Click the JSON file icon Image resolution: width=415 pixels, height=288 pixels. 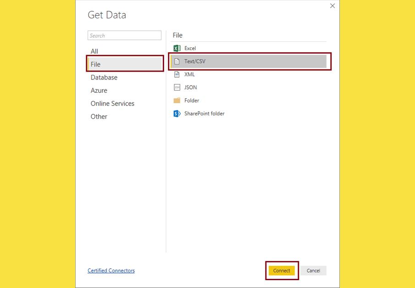pyautogui.click(x=177, y=87)
